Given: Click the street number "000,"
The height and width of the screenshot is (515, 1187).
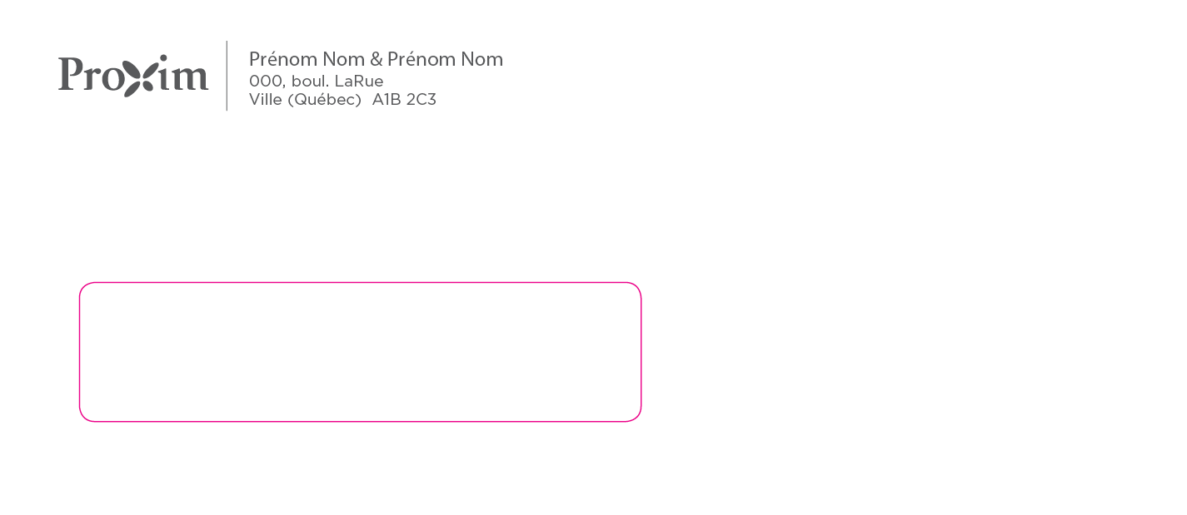Looking at the screenshot, I should tap(267, 82).
